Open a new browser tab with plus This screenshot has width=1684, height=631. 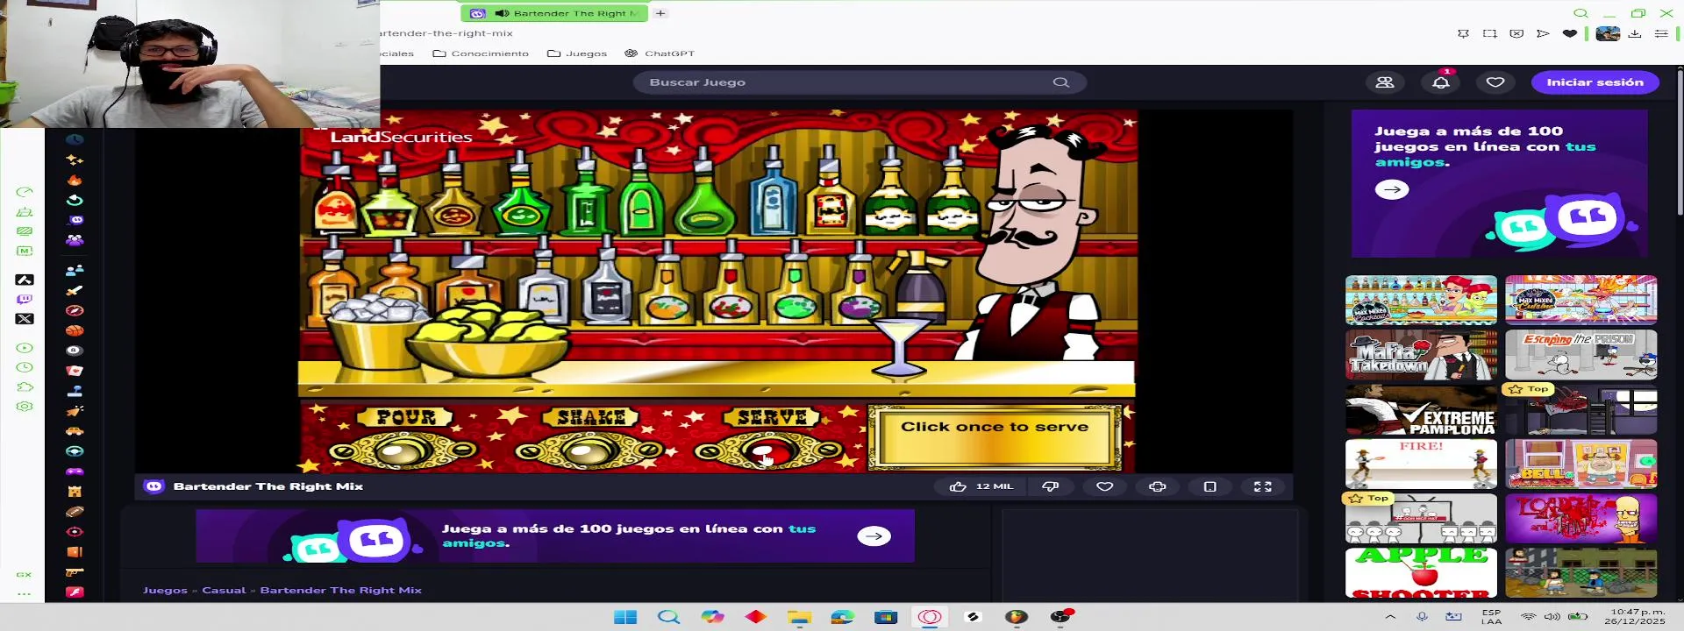coord(660,13)
